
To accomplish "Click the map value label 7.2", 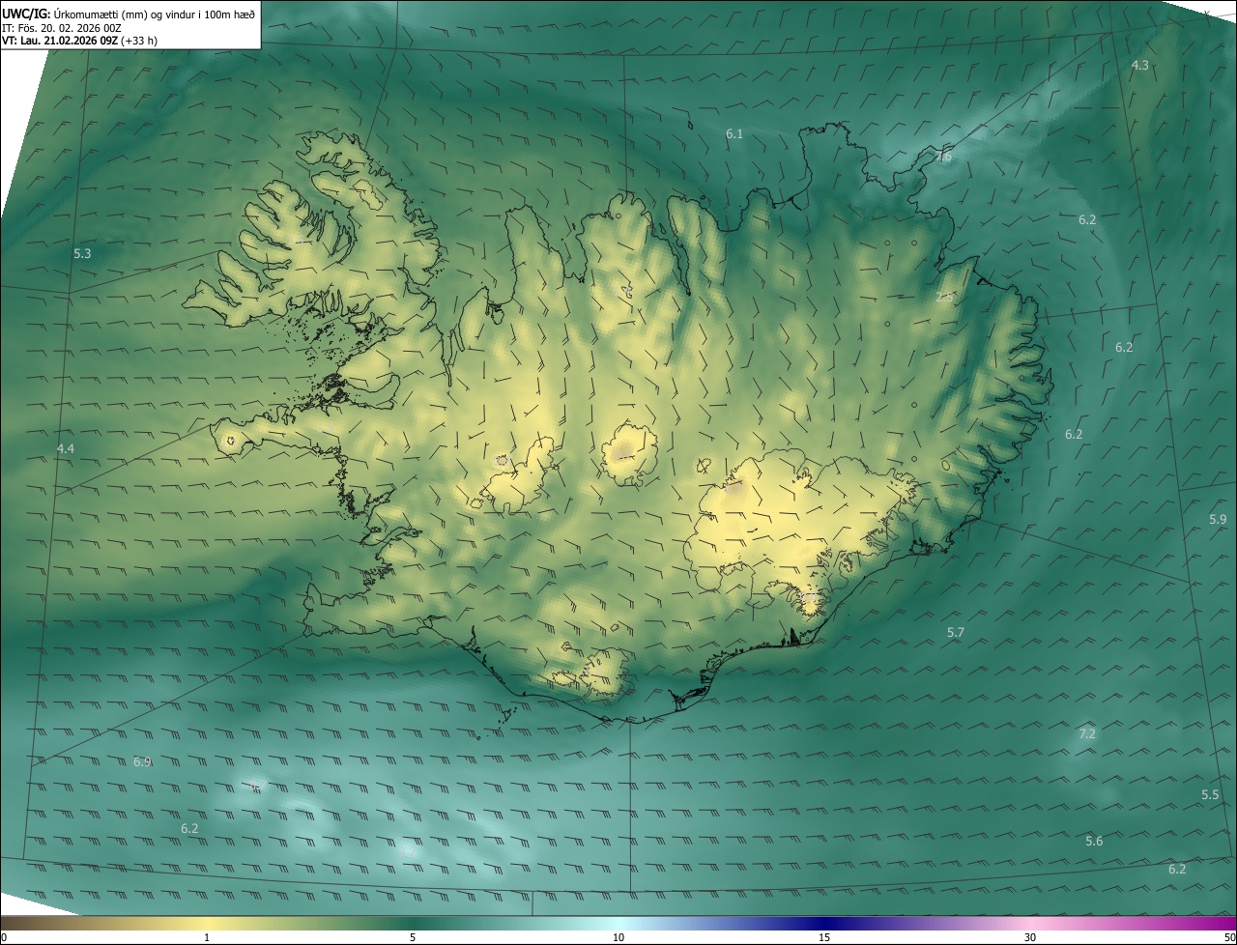I will click(1087, 733).
